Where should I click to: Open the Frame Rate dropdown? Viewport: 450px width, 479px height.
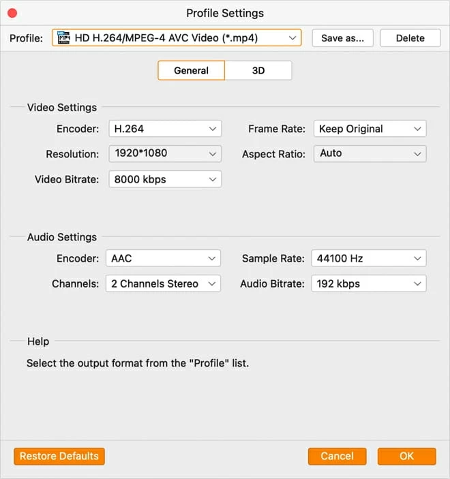point(370,128)
